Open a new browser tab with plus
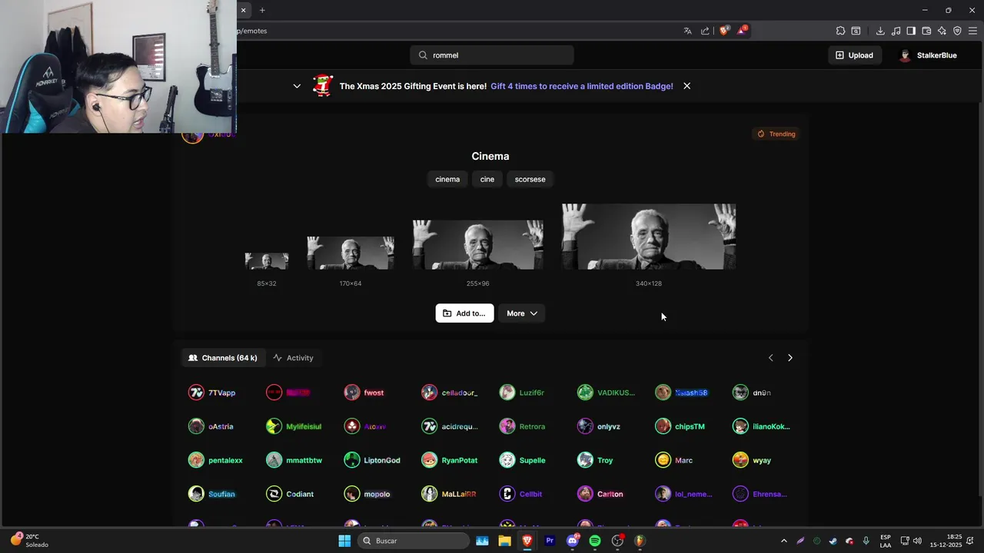The image size is (984, 553). pyautogui.click(x=262, y=10)
